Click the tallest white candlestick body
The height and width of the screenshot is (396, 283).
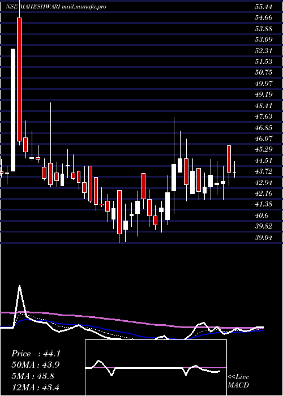coord(13,110)
